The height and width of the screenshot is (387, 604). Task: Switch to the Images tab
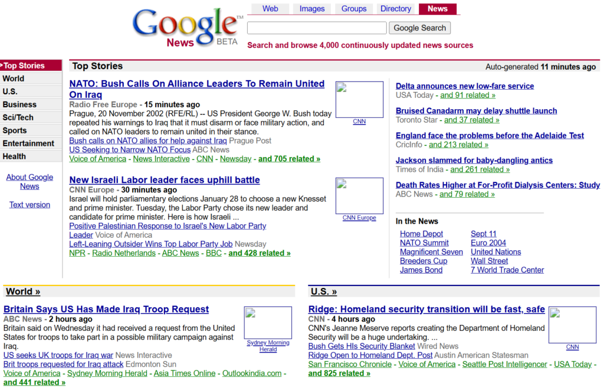[312, 9]
